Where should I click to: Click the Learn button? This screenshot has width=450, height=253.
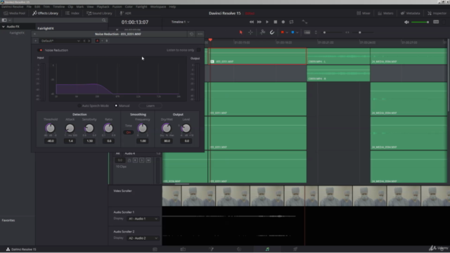(x=150, y=105)
